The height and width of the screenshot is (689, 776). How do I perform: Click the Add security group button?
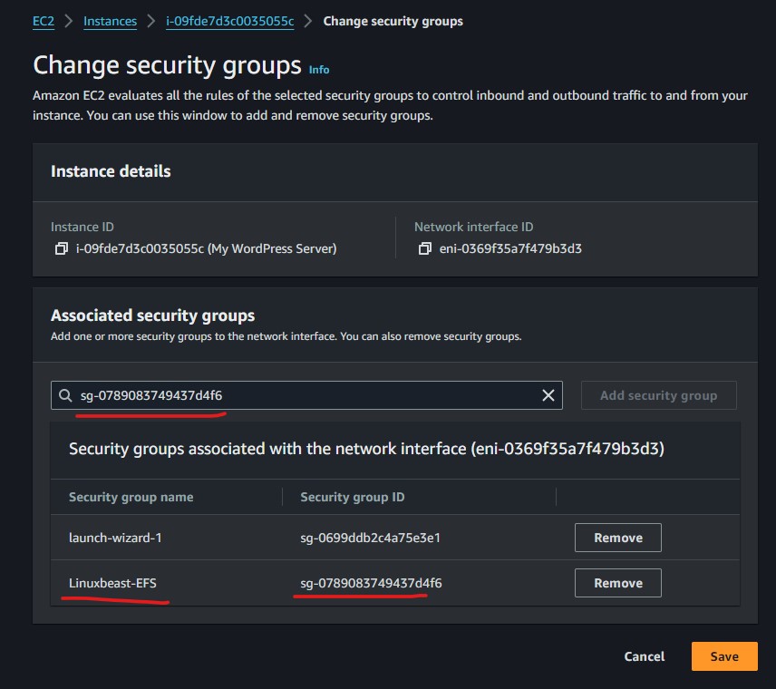(x=658, y=395)
